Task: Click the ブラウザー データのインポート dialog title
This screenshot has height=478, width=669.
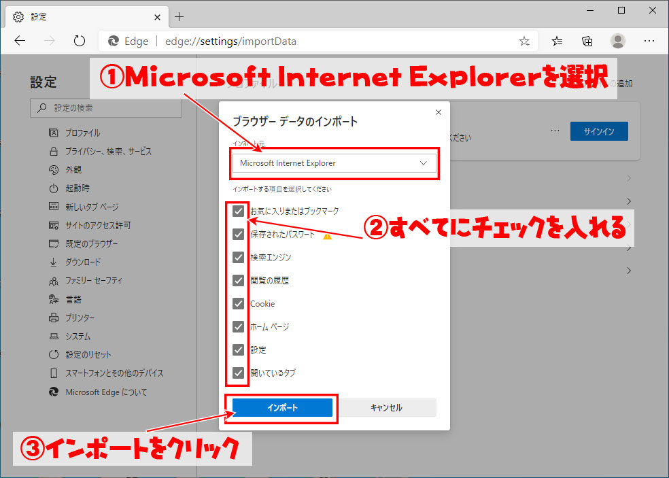Action: 295,122
